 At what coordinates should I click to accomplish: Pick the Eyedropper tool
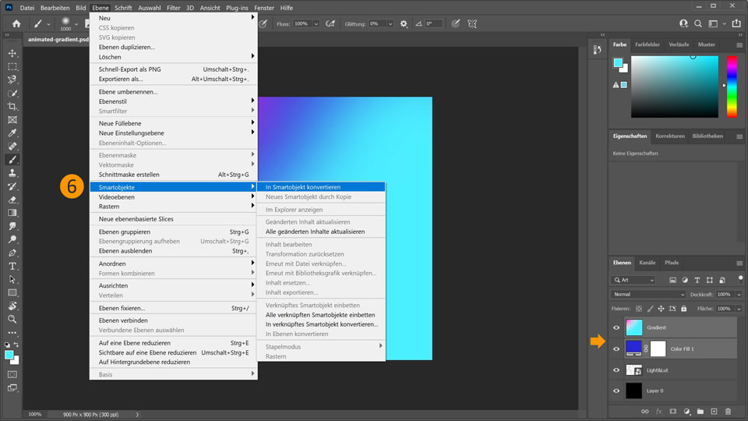12,133
